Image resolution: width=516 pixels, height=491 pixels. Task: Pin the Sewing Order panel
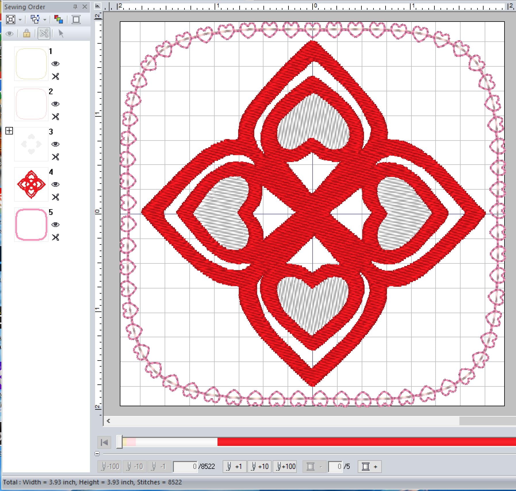pos(75,7)
